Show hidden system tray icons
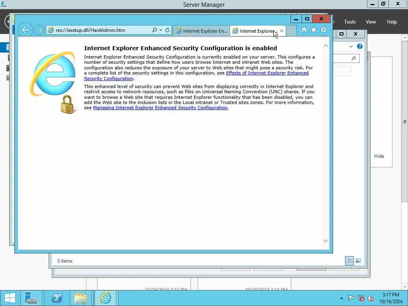Image resolution: width=408 pixels, height=306 pixels. click(x=341, y=298)
